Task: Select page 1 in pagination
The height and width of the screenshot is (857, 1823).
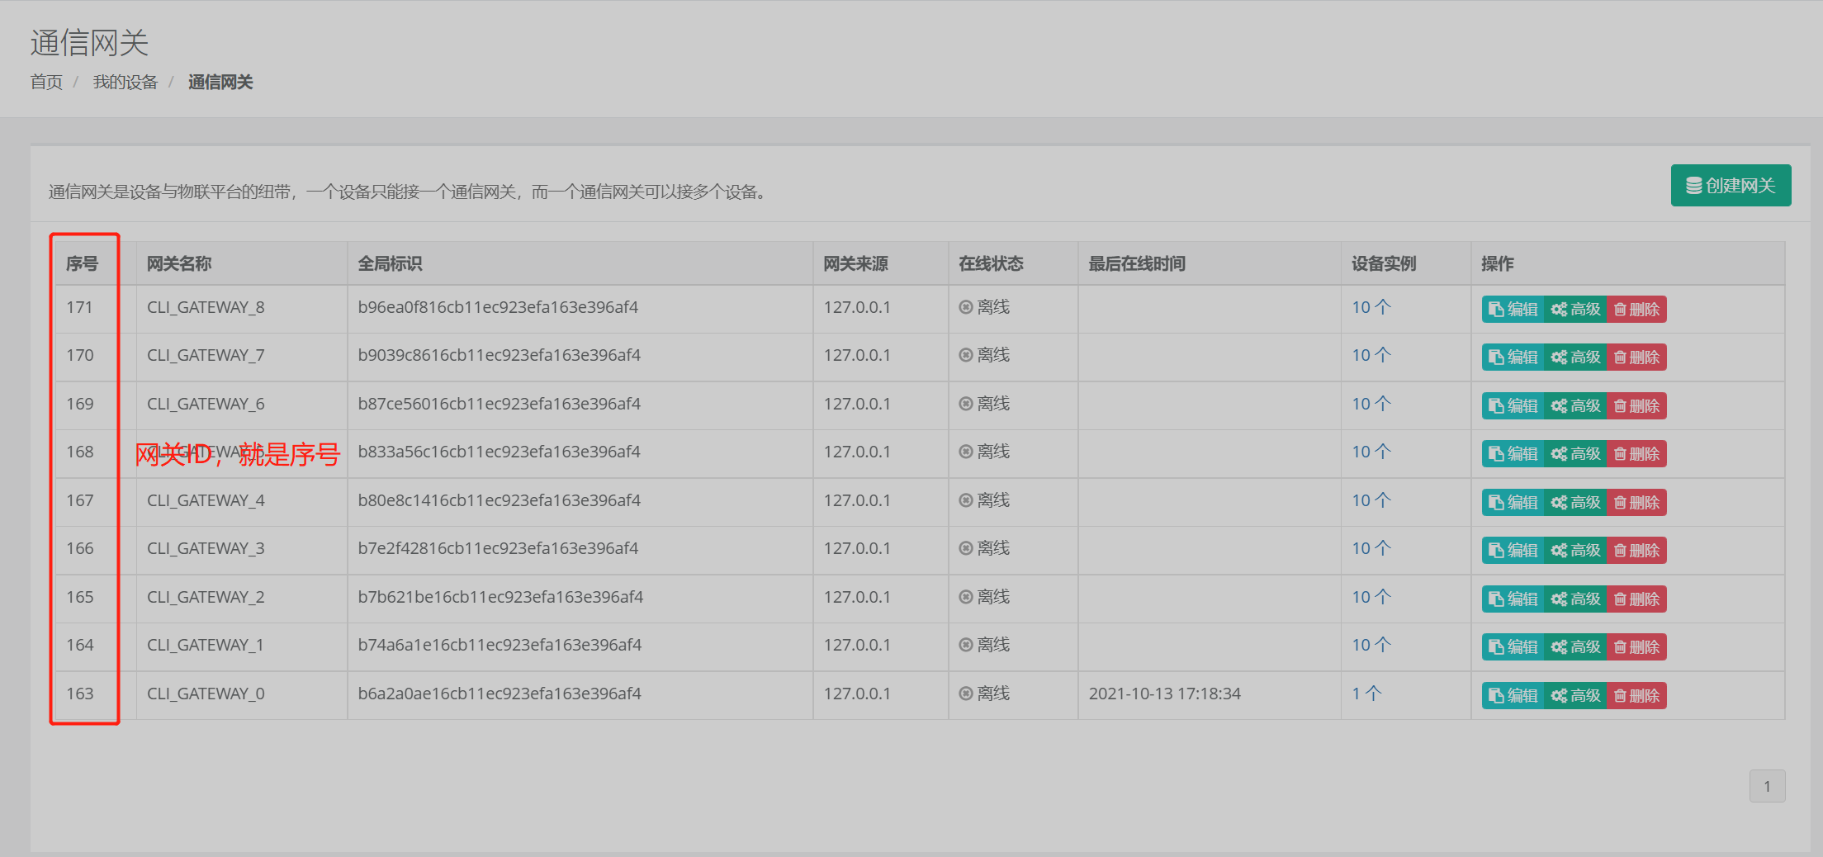Action: pyautogui.click(x=1767, y=786)
